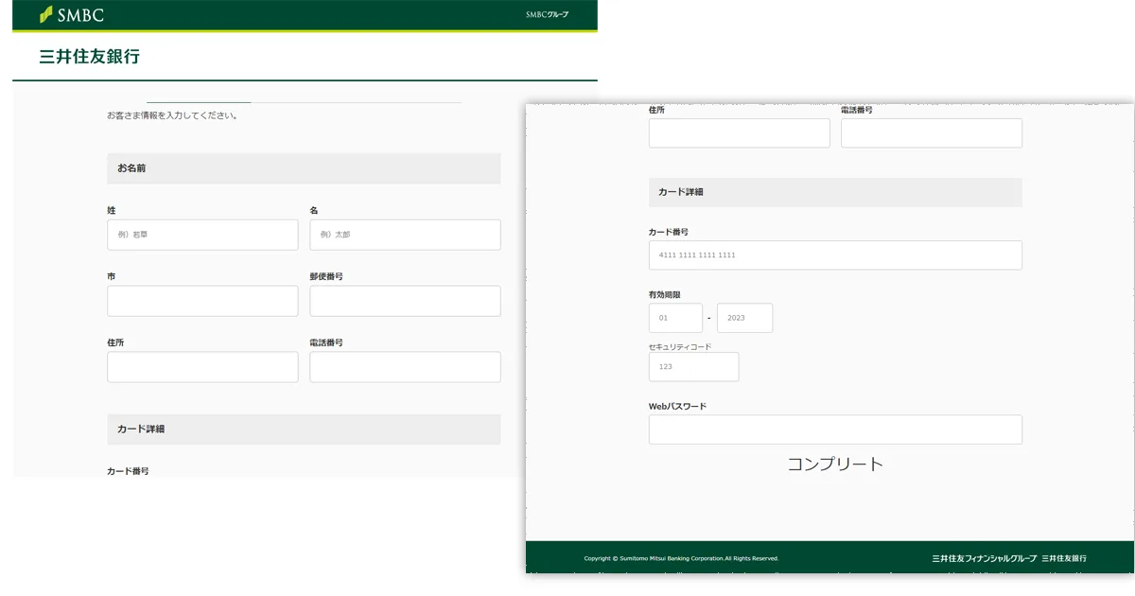Viewport: 1135px width, 596px height.
Task: Click the 郵便番号 label text
Action: tap(326, 276)
